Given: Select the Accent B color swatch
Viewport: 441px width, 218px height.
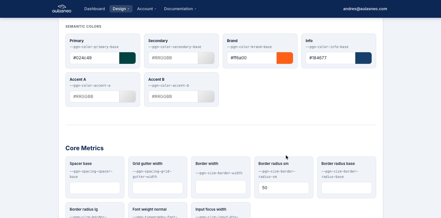Looking at the screenshot, I should click(x=206, y=97).
